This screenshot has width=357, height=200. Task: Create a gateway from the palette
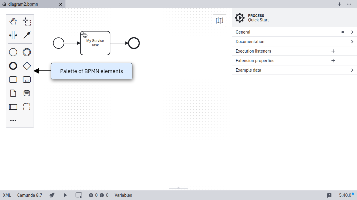27,66
